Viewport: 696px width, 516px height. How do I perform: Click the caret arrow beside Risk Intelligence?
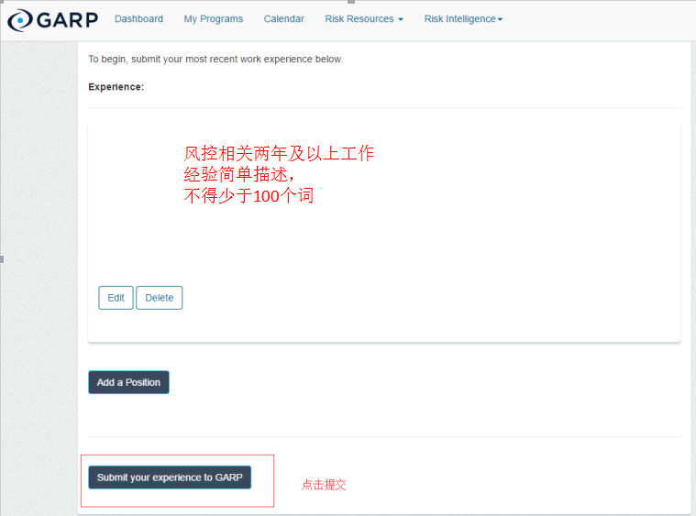[x=500, y=19]
